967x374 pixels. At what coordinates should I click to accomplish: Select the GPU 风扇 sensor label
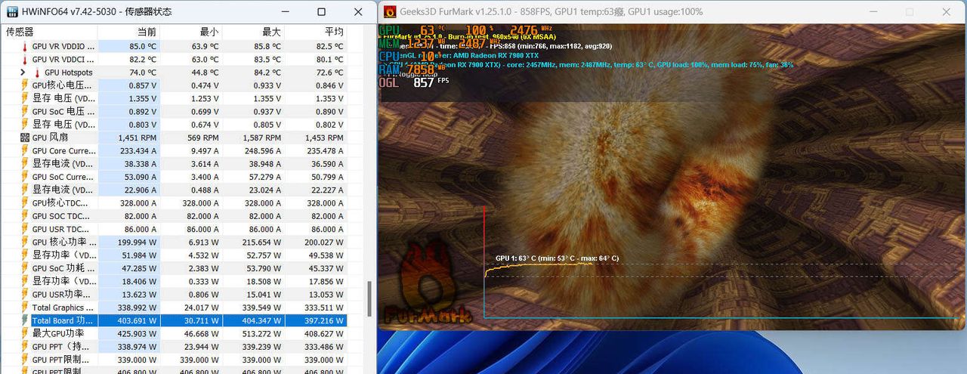click(x=50, y=138)
